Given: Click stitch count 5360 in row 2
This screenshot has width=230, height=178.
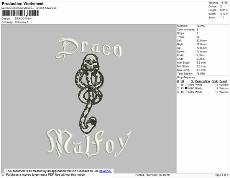Looking at the screenshot, I should [x=191, y=88].
